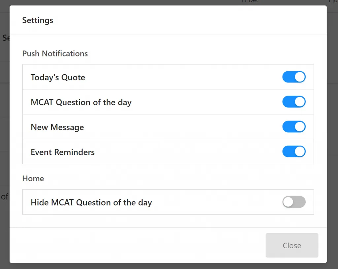The width and height of the screenshot is (338, 269).
Task: Click the Hide MCAT Question of the day label
Action: 91,203
